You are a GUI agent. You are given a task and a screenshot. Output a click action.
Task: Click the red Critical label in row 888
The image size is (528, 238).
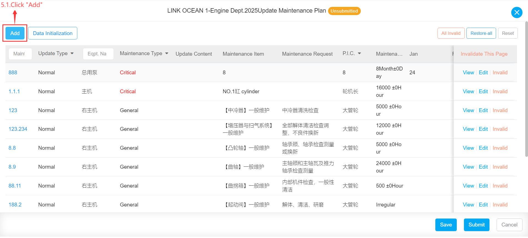128,73
